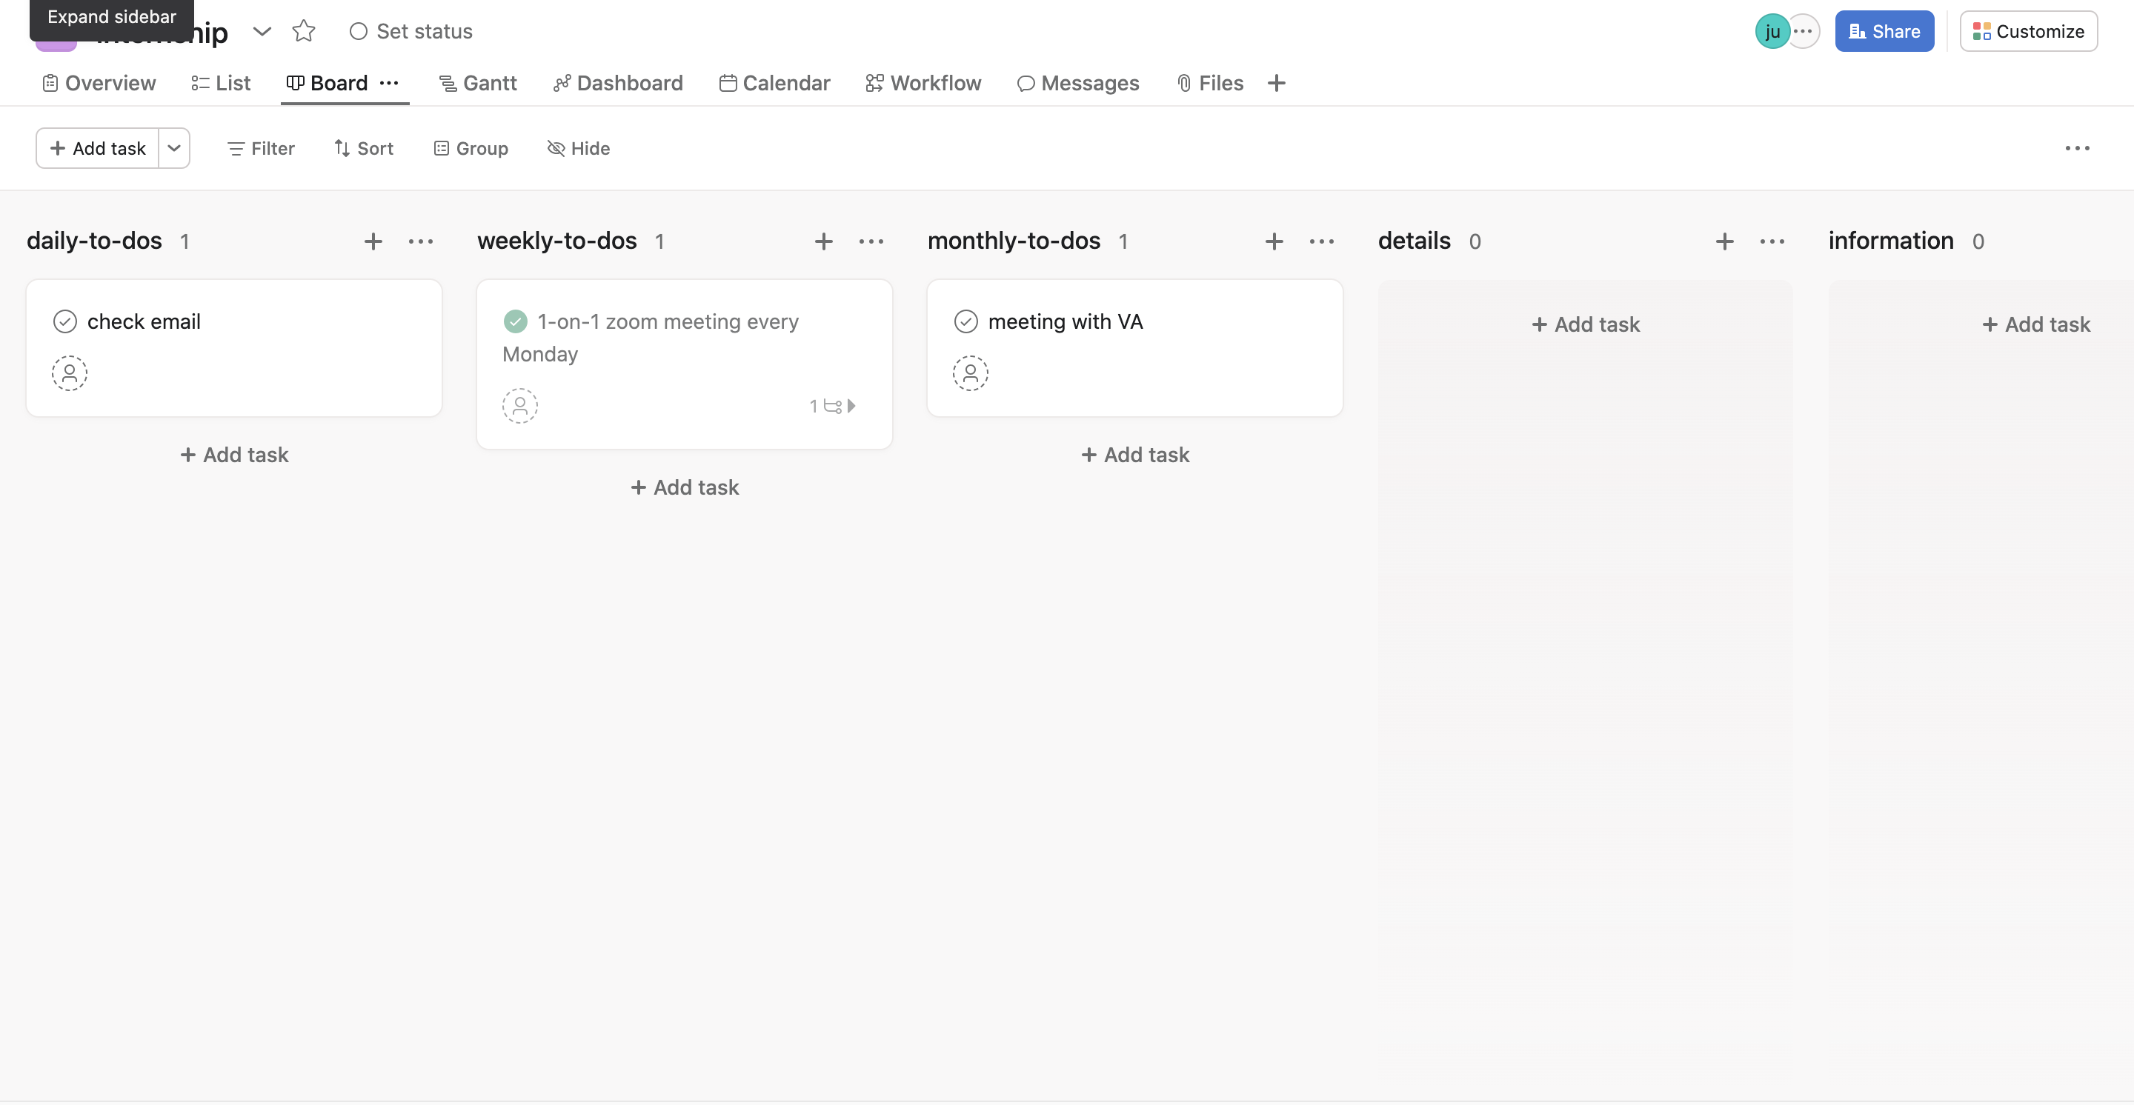Mark meeting with VA task complete
Viewport: 2134px width, 1105px height.
(x=966, y=321)
